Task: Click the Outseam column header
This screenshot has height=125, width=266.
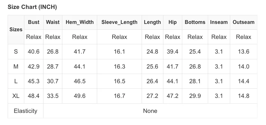Action: click(243, 22)
